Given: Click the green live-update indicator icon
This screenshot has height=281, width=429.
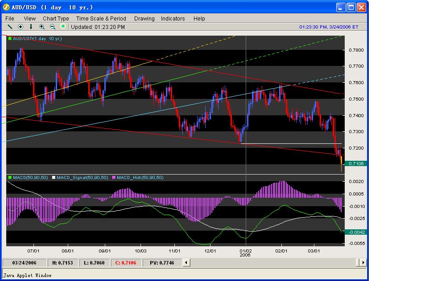Looking at the screenshot, I should pos(63,26).
